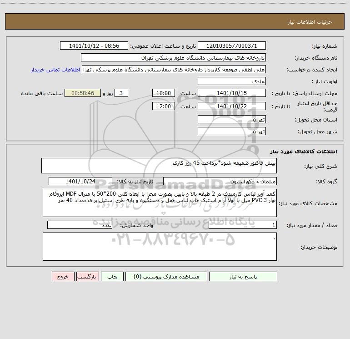Click the تاریخ و ساعت اعلان عمومی label
350x339 pixels.
[x=163, y=46]
